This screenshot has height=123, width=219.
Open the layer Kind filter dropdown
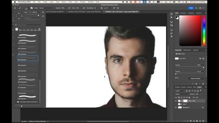tap(180, 91)
